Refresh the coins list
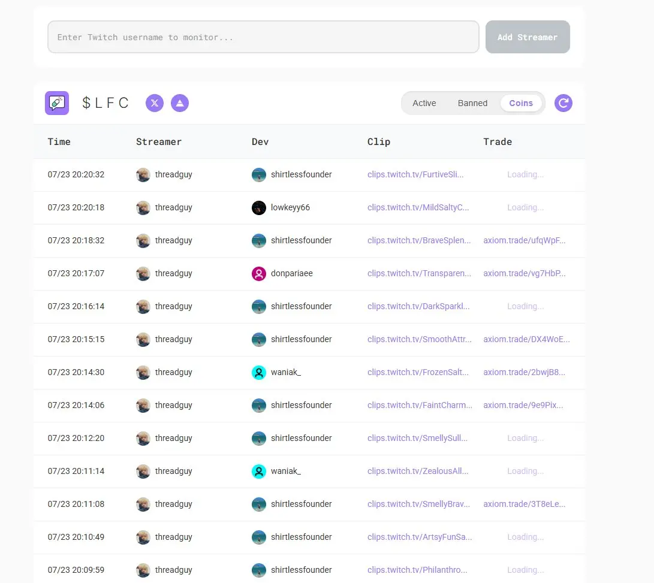The width and height of the screenshot is (654, 583). (x=563, y=103)
